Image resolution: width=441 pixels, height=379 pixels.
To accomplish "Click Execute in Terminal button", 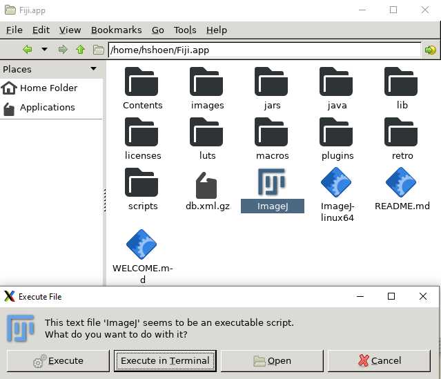I will pos(165,361).
